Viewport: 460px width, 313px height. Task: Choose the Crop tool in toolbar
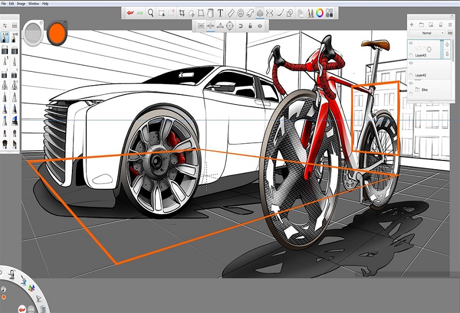(182, 12)
